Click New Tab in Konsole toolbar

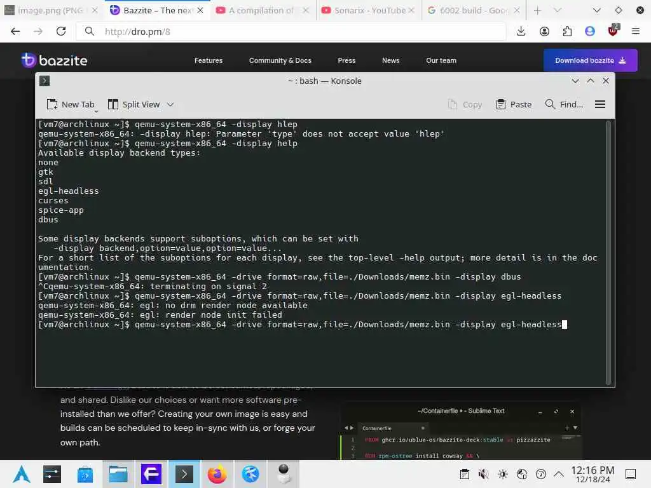click(x=71, y=104)
